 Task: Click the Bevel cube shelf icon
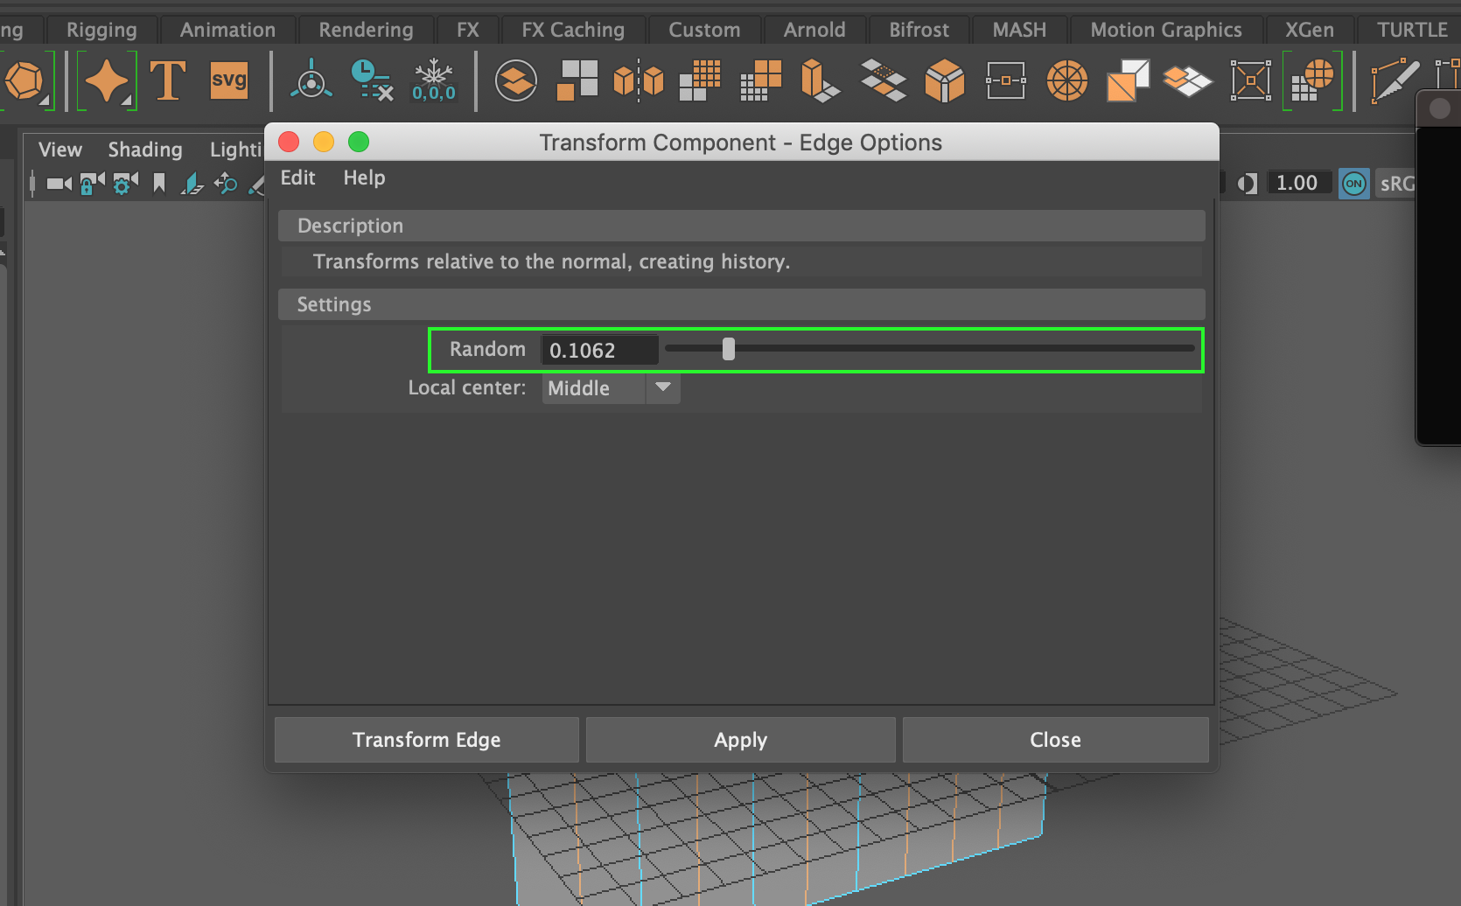point(945,80)
